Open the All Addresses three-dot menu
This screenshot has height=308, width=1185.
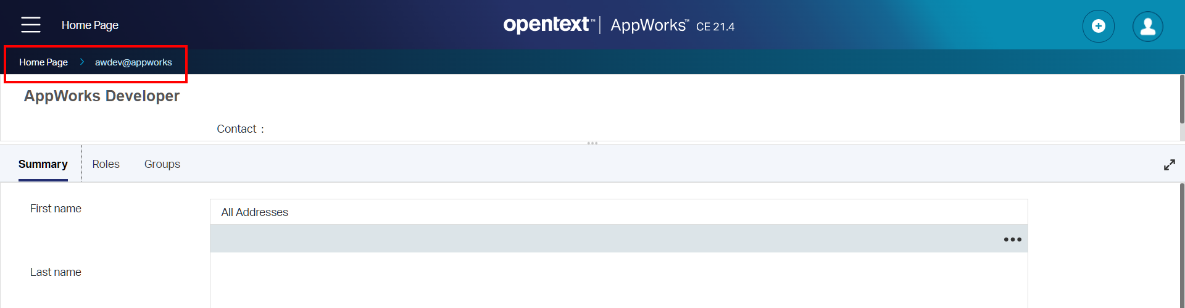1012,239
